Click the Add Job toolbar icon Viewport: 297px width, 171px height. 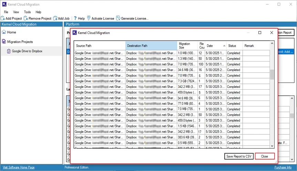click(55, 18)
